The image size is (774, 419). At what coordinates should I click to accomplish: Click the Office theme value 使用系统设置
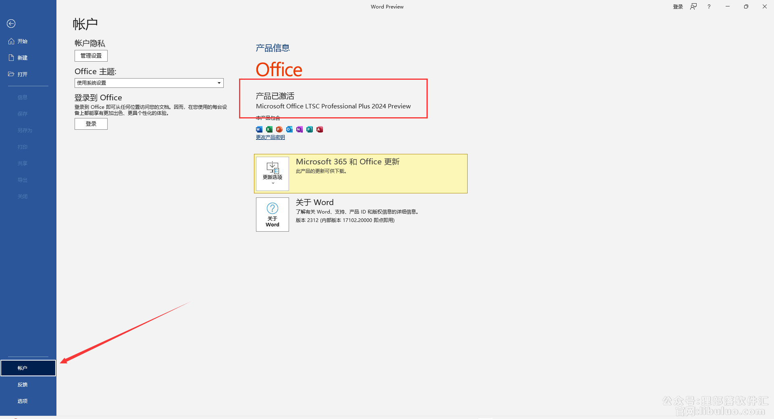point(92,83)
